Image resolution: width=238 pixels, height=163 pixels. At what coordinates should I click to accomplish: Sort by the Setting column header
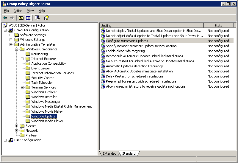(x=151, y=26)
